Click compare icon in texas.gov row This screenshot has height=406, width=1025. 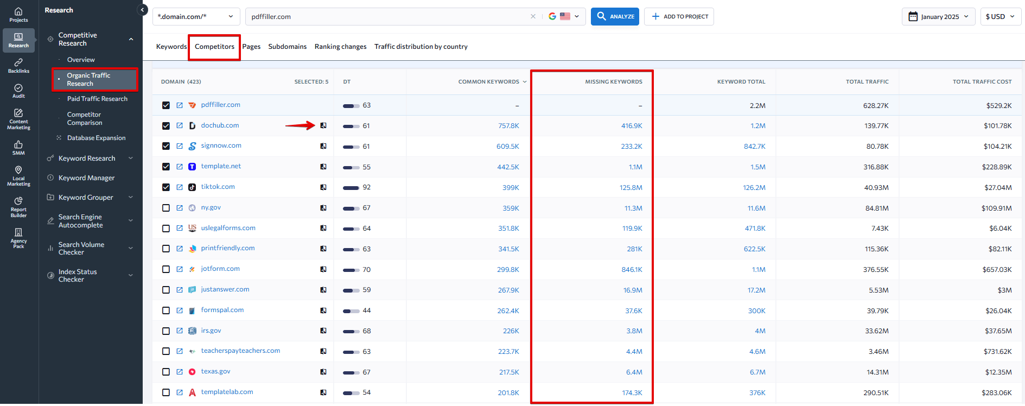323,372
